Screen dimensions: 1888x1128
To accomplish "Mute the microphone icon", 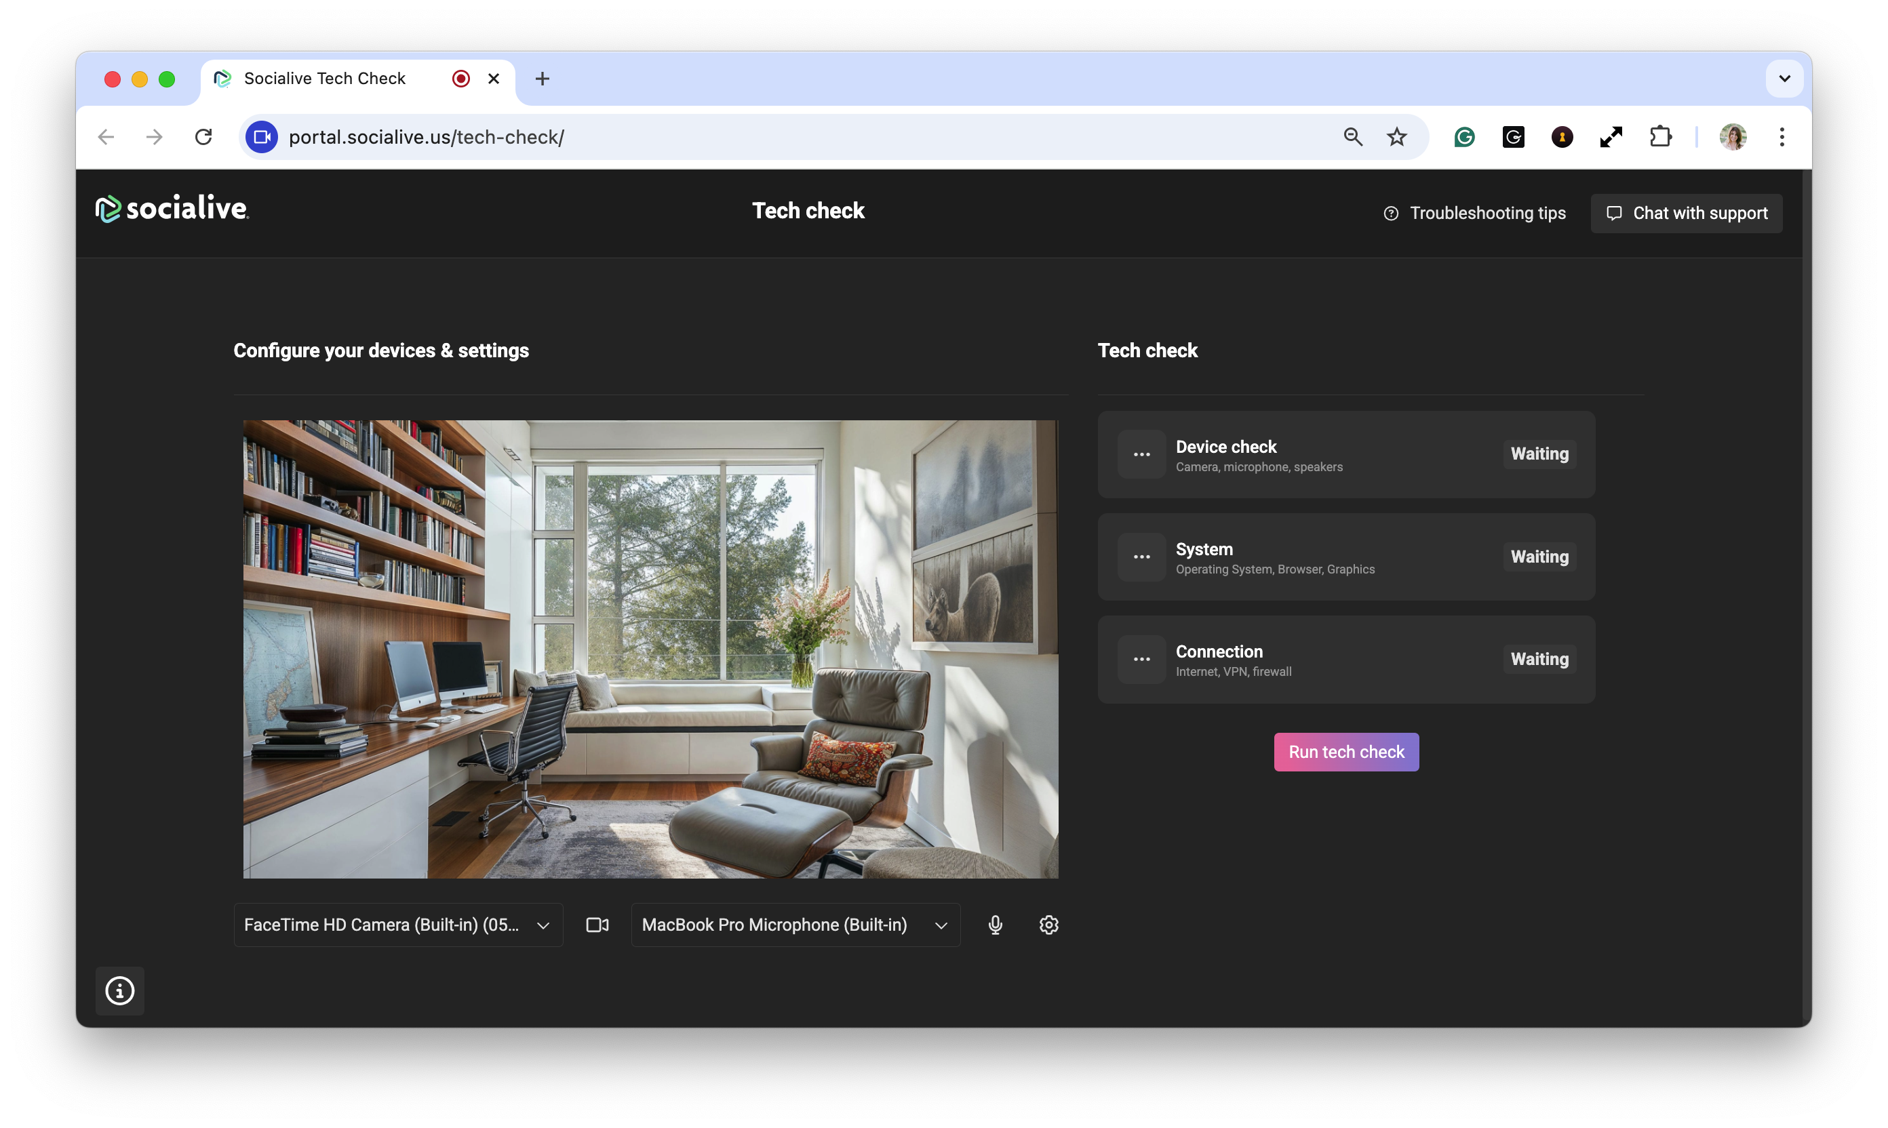I will click(x=995, y=925).
